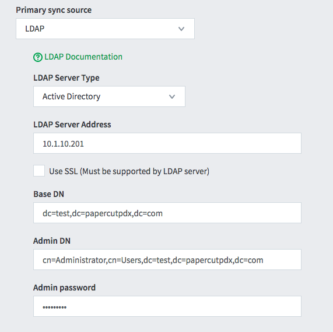
Task: Click the Admin password label
Action: [64, 288]
